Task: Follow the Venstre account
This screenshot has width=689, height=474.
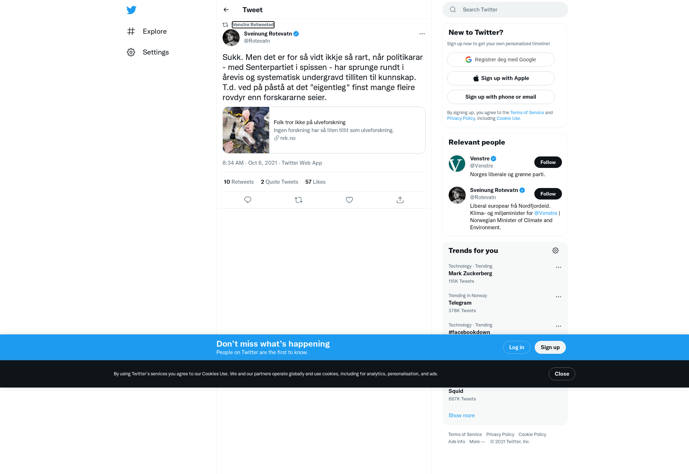Action: (548, 162)
